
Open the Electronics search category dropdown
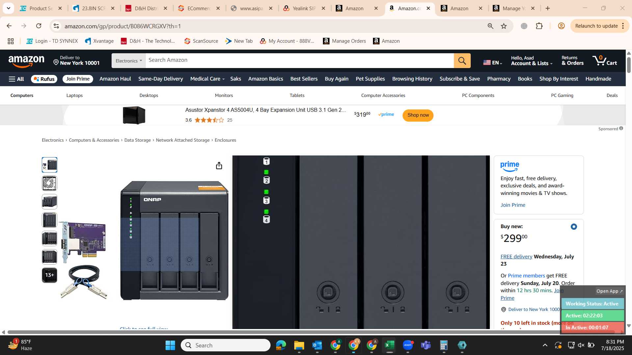coord(128,61)
